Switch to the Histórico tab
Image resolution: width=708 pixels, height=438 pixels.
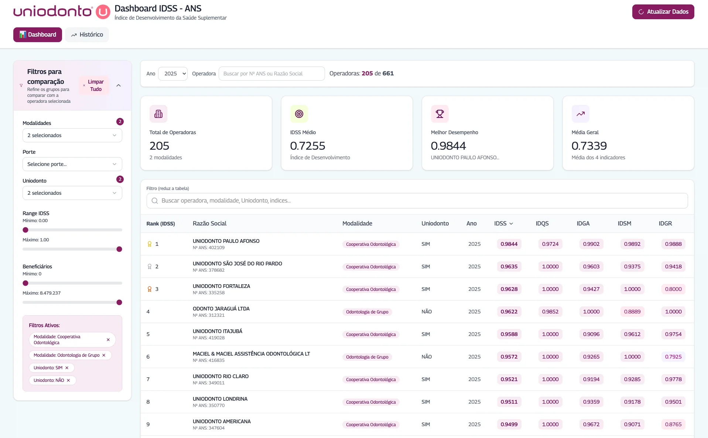(87, 35)
